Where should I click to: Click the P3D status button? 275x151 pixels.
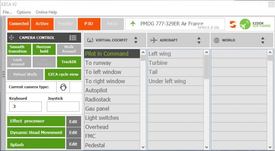click(89, 24)
